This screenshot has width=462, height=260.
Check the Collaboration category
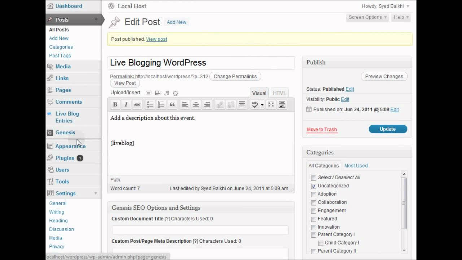[314, 203]
